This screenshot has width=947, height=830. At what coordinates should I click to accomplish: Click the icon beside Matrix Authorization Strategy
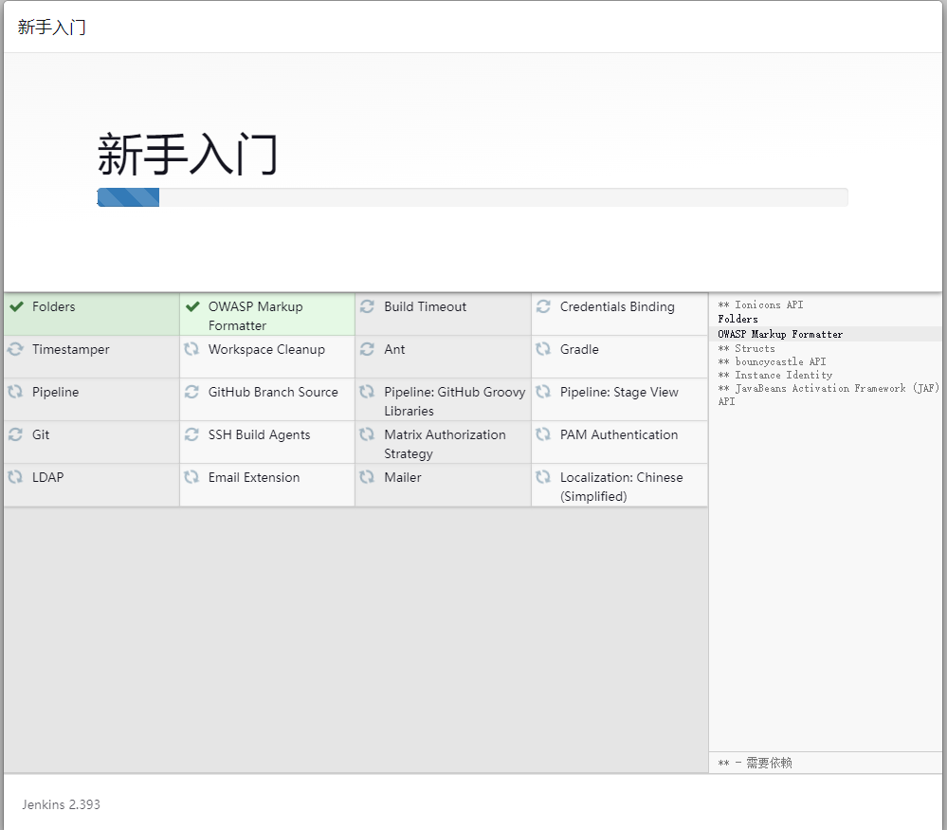coord(367,434)
